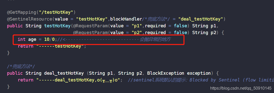Image resolution: width=274 pixels, height=93 pixels.
Task: Place cursor on int age variable
Action: (x=32, y=39)
